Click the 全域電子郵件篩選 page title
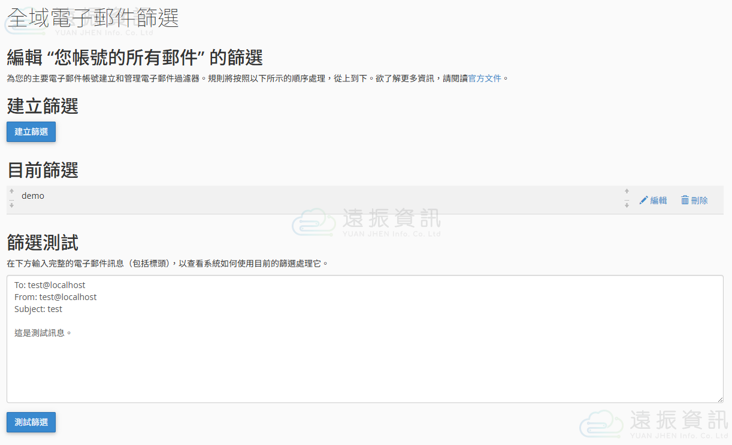 pyautogui.click(x=93, y=18)
